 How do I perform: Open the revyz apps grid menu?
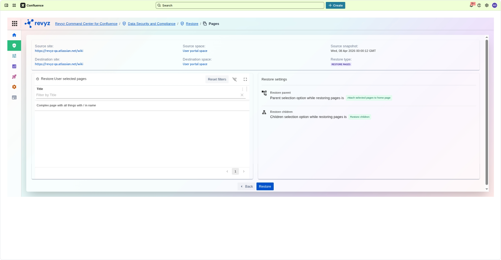[x=15, y=24]
